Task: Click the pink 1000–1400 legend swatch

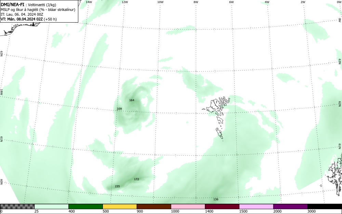Action: (x=188, y=206)
